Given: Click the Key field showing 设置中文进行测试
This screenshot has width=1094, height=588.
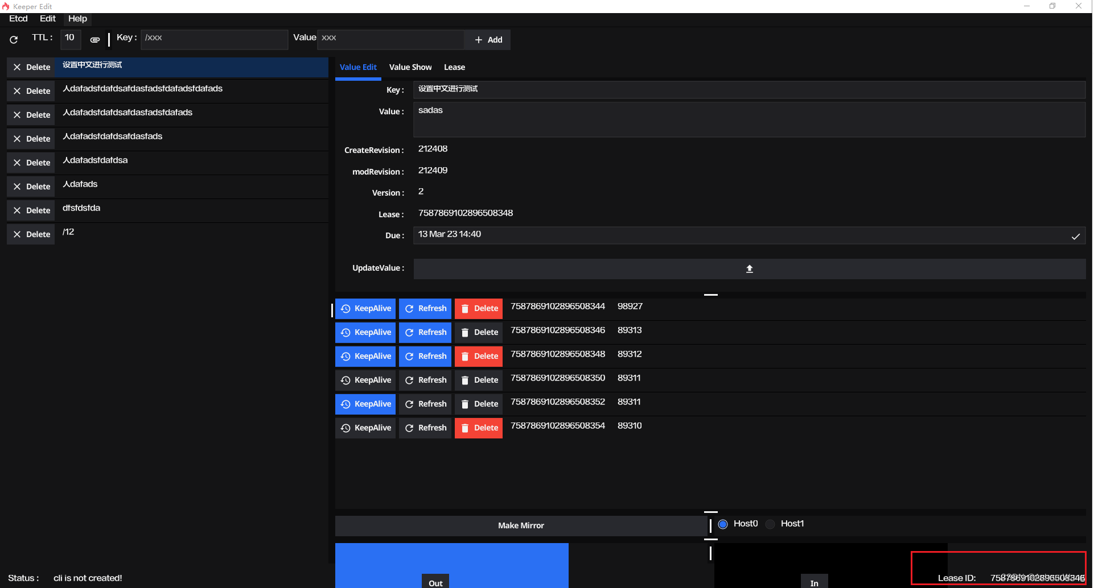Looking at the screenshot, I should pyautogui.click(x=749, y=90).
